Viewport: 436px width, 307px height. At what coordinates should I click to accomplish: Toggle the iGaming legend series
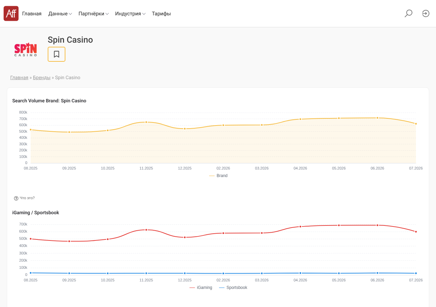pyautogui.click(x=201, y=288)
